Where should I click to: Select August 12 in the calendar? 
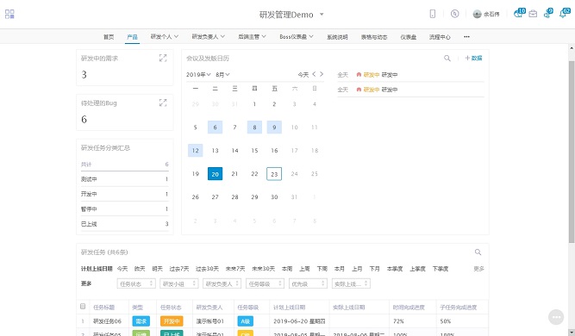[x=196, y=151]
